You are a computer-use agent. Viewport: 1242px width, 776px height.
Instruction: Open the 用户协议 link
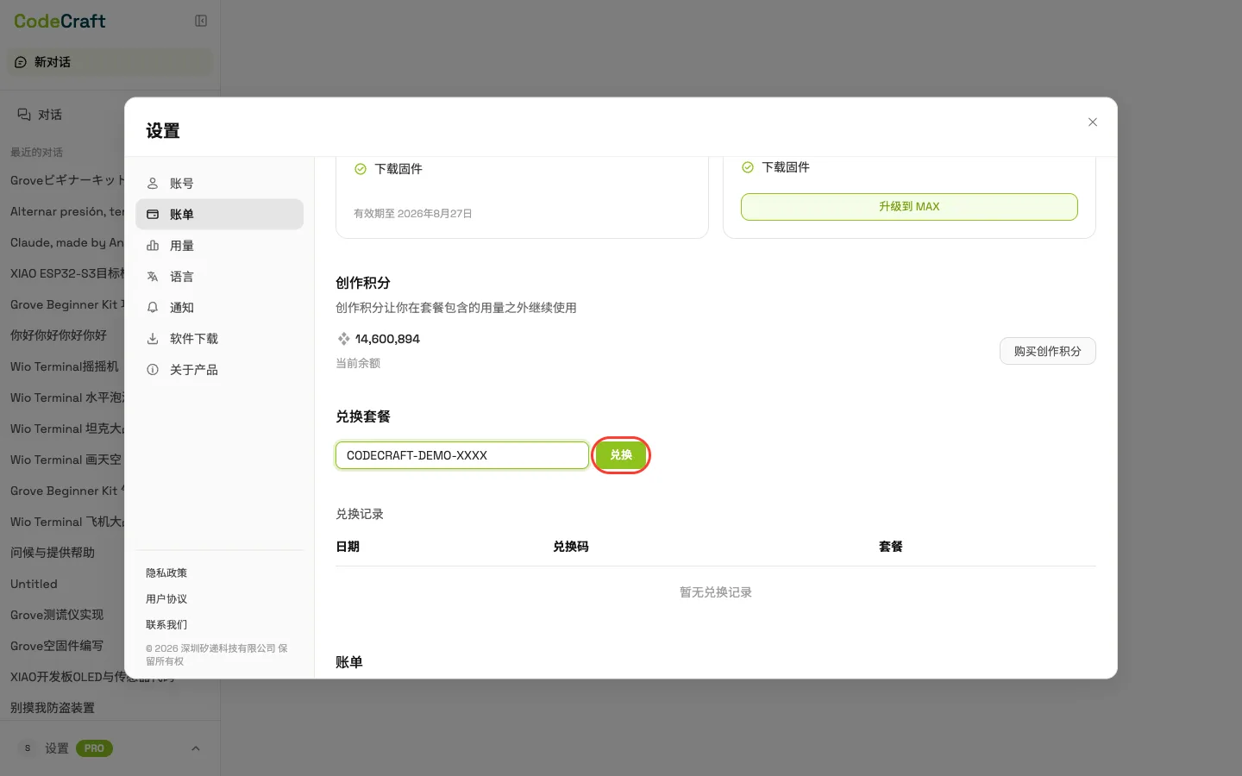point(166,599)
